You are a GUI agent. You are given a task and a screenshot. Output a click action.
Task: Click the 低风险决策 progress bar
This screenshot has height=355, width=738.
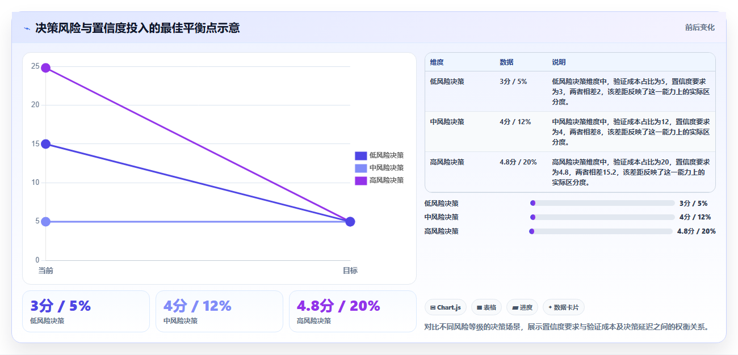pyautogui.click(x=602, y=203)
